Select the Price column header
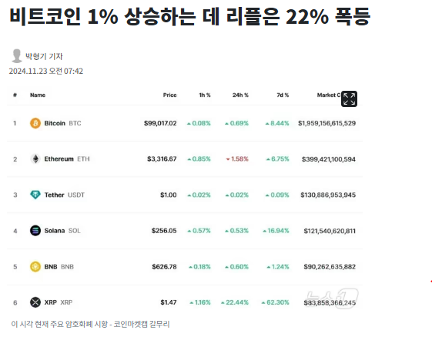Viewport: 432px width, 337px height. click(169, 95)
